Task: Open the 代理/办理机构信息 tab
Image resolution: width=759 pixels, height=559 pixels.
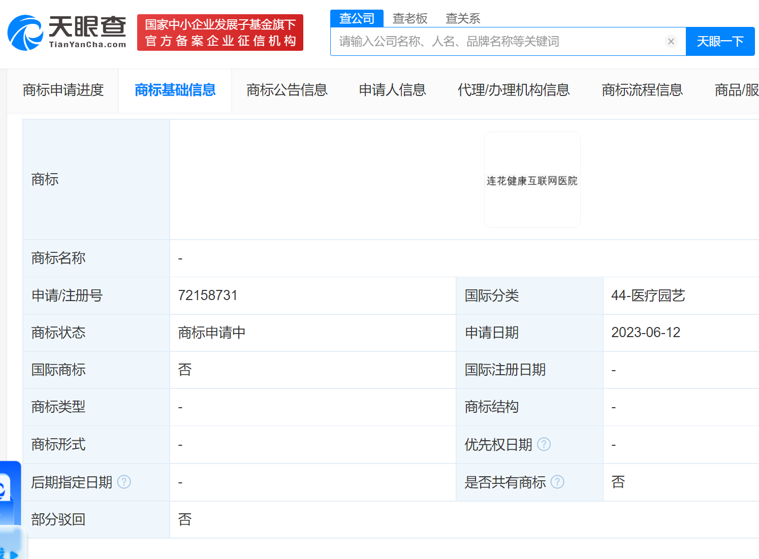Action: pos(514,90)
